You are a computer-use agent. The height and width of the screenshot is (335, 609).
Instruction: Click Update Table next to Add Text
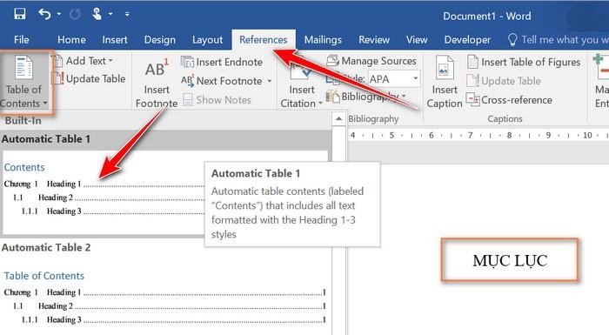pyautogui.click(x=90, y=78)
